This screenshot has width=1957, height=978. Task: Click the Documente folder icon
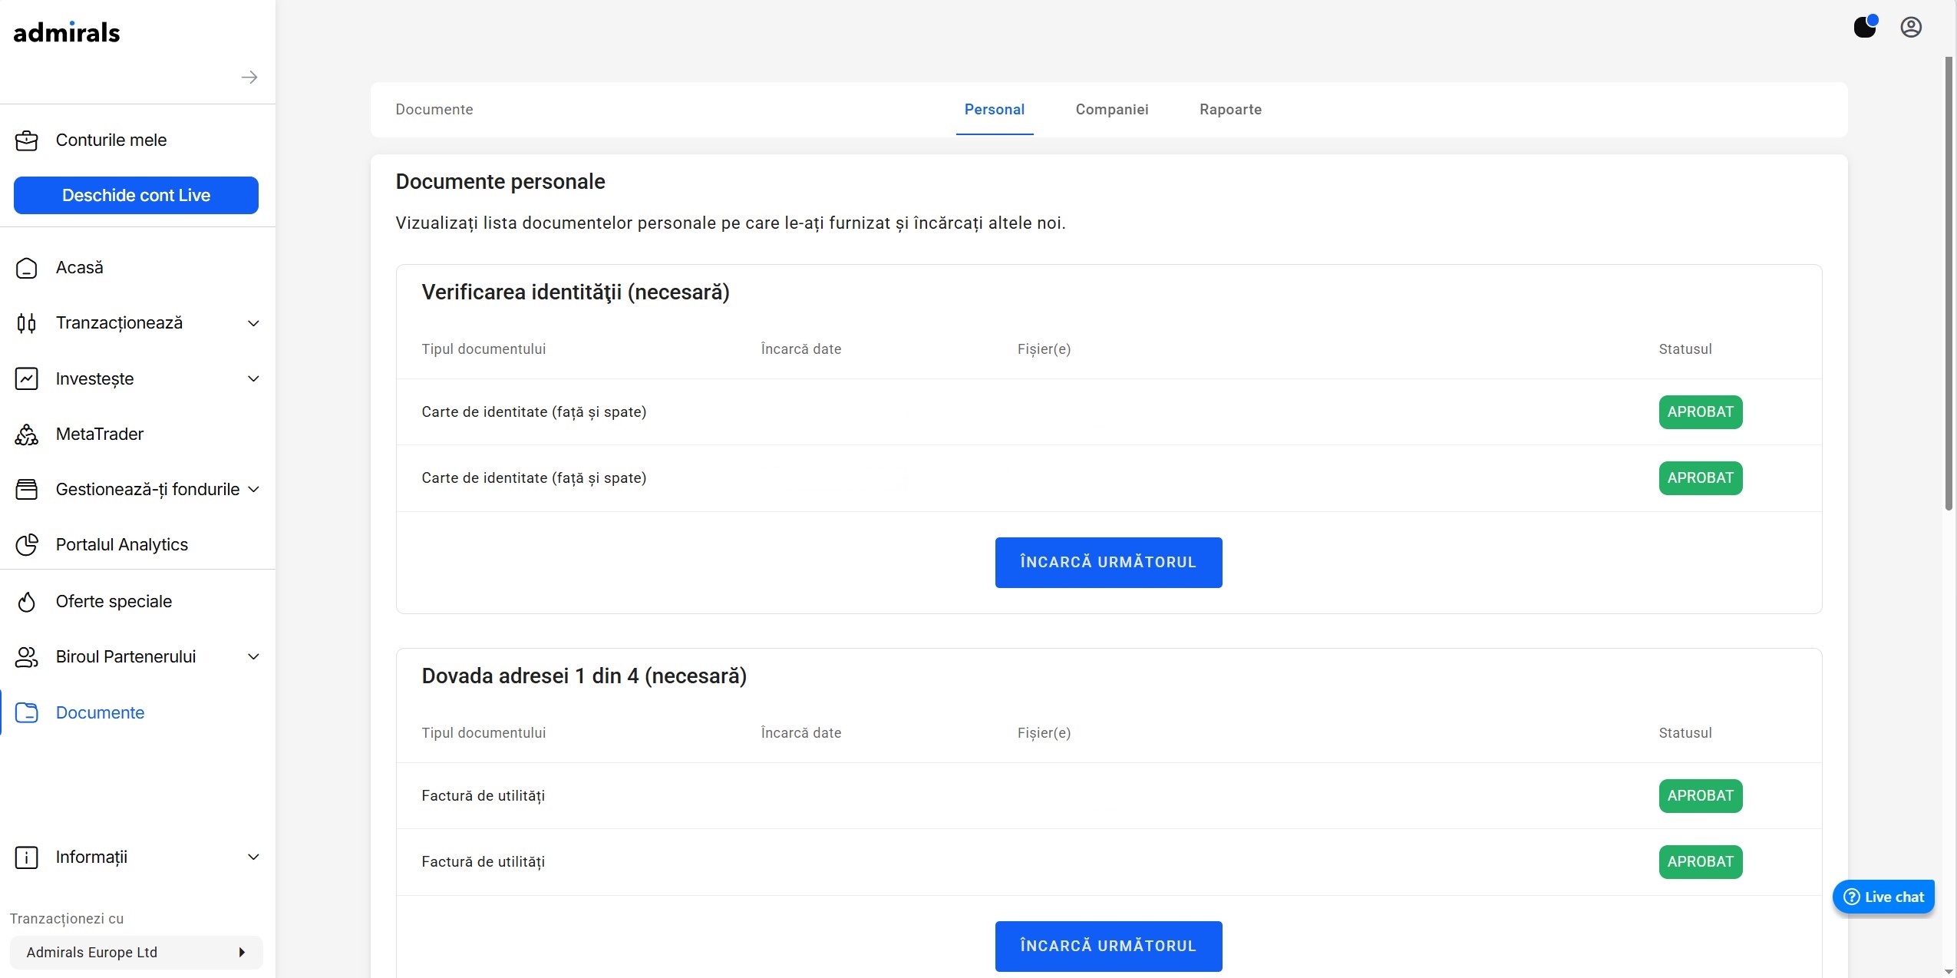point(26,712)
